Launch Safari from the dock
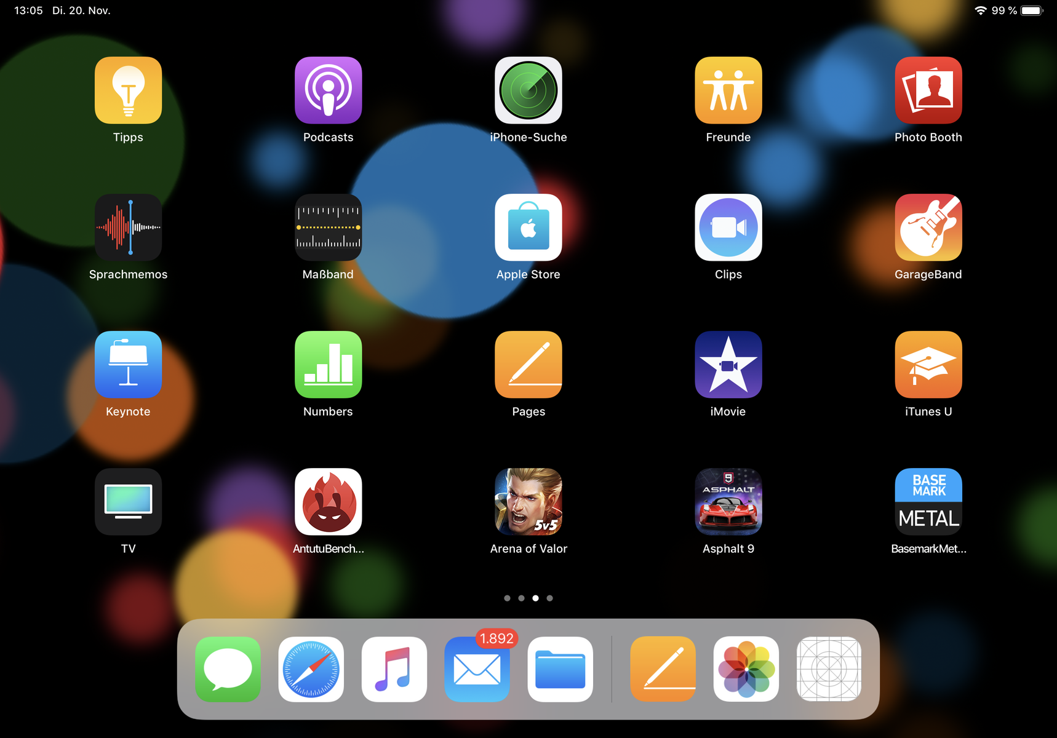Viewport: 1057px width, 738px height. pos(311,669)
